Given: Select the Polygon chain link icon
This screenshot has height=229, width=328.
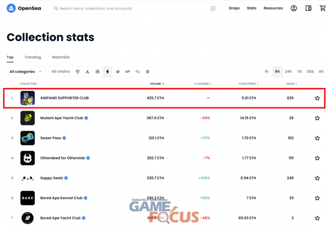Looking at the screenshot, I should (x=138, y=72).
